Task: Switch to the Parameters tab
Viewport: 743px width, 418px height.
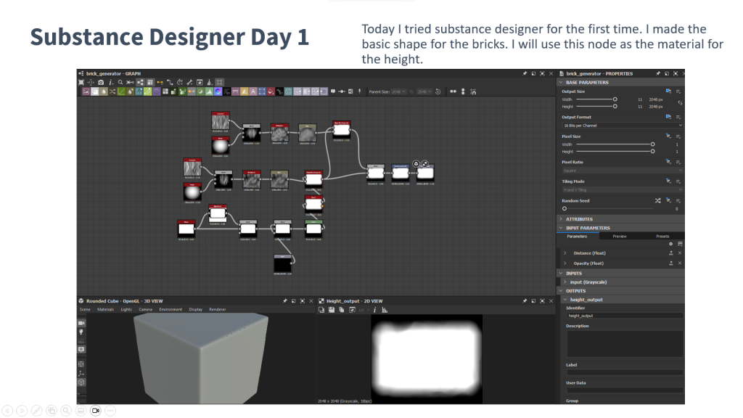Action: (577, 236)
